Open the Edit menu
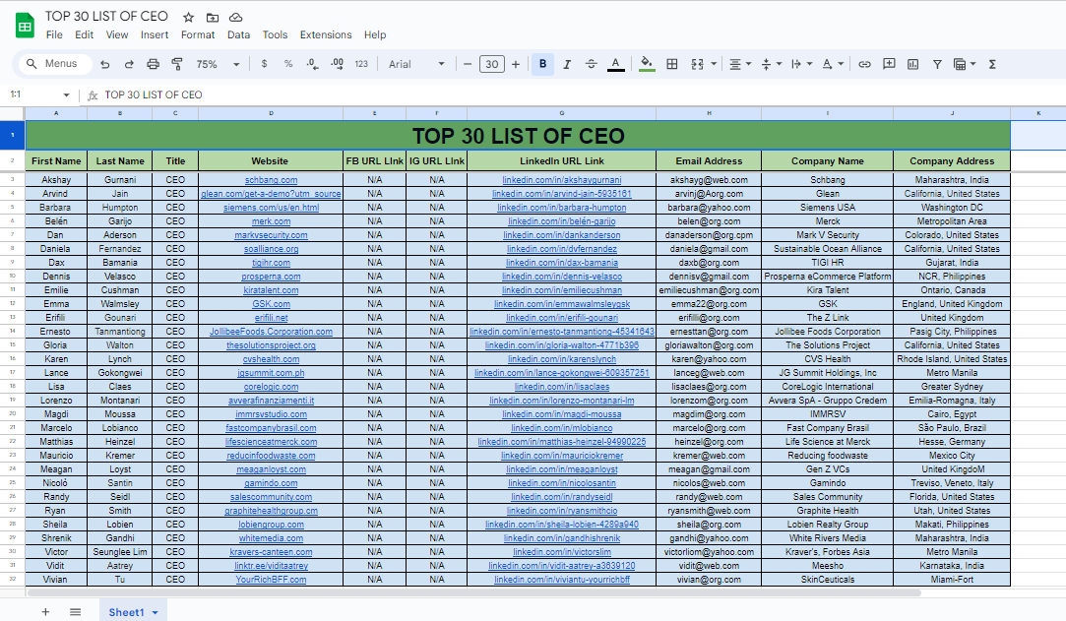This screenshot has width=1066, height=621. [x=85, y=34]
